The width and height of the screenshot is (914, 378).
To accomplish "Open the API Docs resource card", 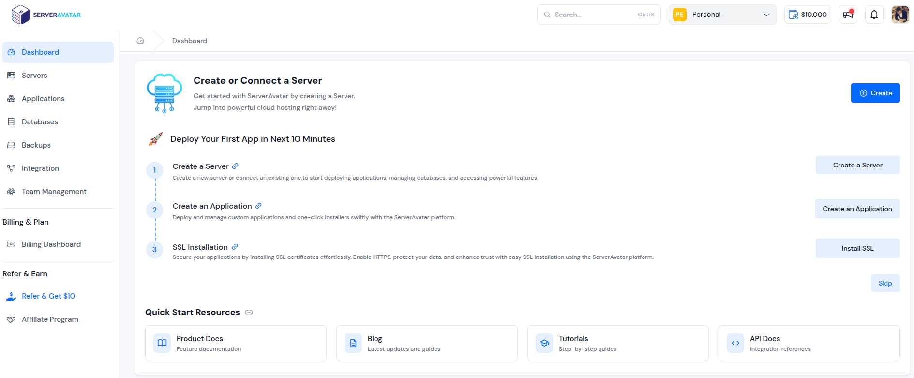I will [x=809, y=343].
